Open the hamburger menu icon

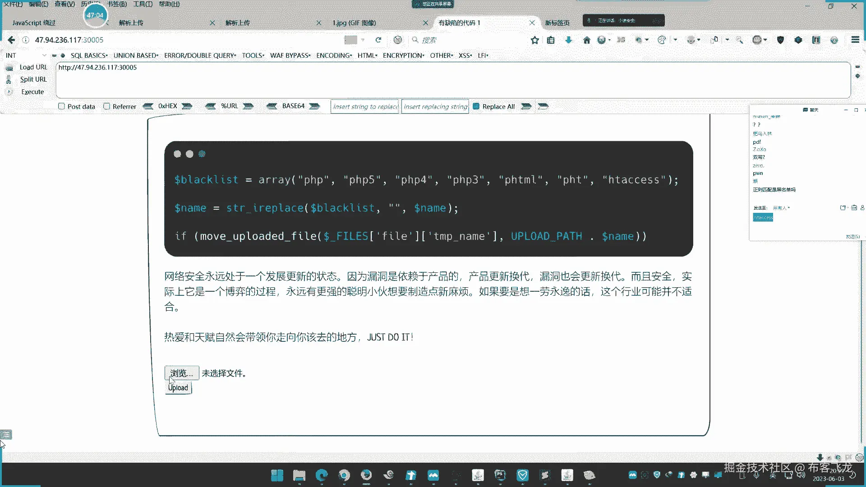point(855,40)
